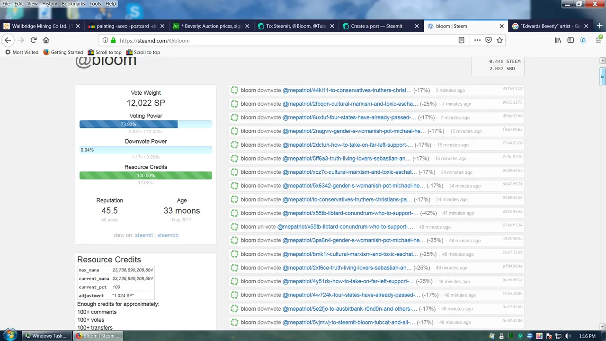Select the Windows Task taskbar button
The width and height of the screenshot is (606, 341).
[46, 336]
